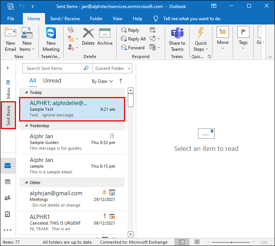Create a New Email
275x246 pixels.
coord(10,39)
